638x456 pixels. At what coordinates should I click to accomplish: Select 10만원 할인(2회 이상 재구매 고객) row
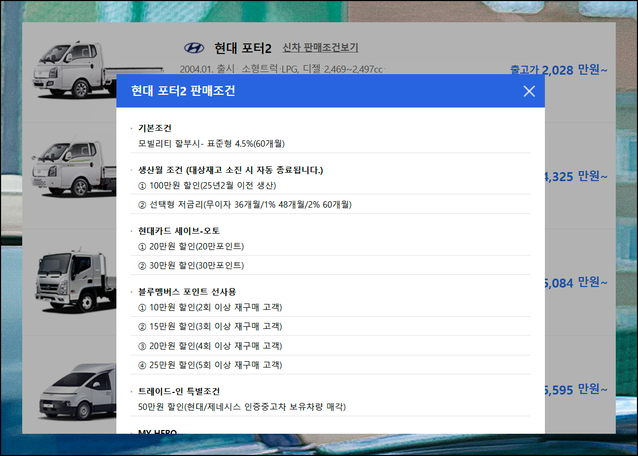tap(331, 307)
